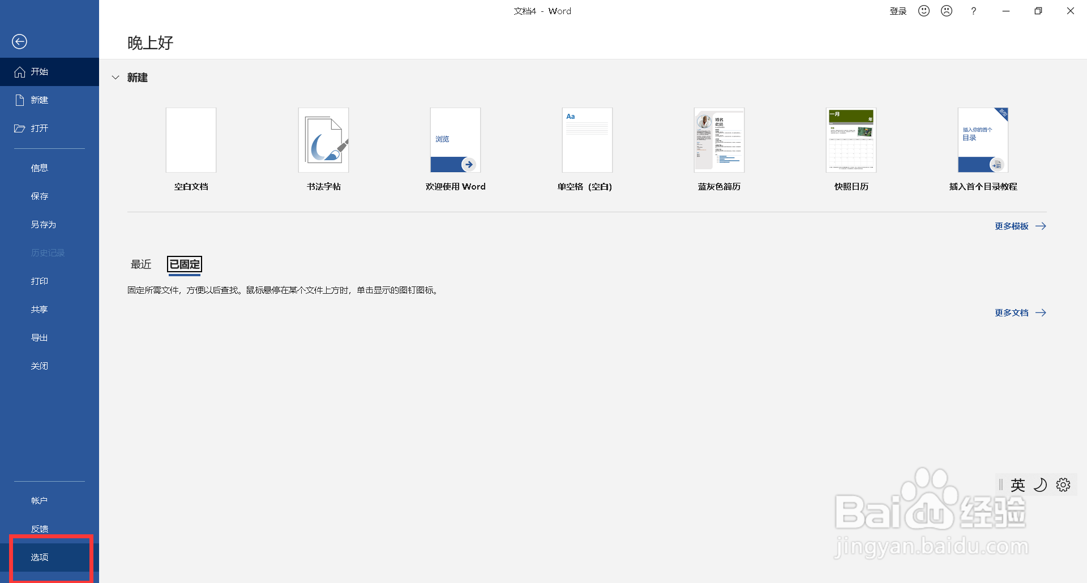Open Word 选项 settings
Viewport: 1087px width, 583px height.
point(49,558)
